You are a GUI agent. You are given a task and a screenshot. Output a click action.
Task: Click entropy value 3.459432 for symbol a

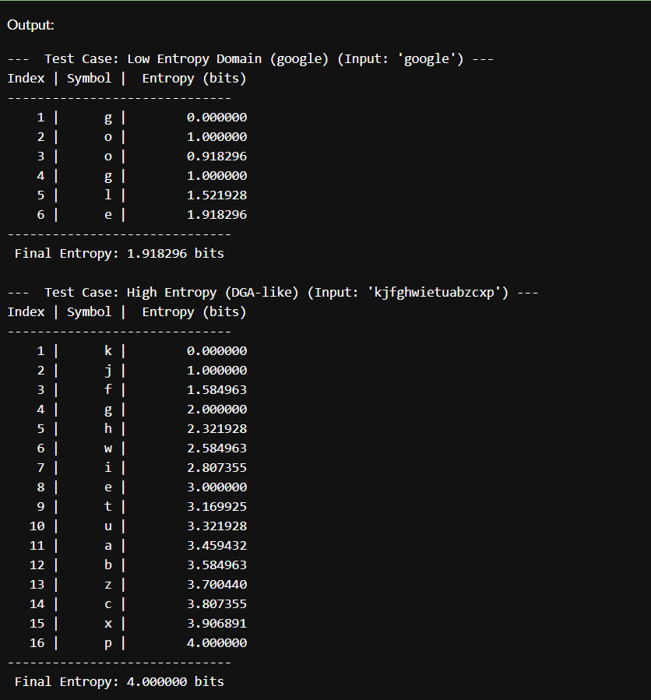[x=216, y=545]
